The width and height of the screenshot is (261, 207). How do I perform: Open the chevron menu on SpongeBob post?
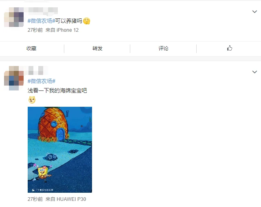[x=254, y=72]
